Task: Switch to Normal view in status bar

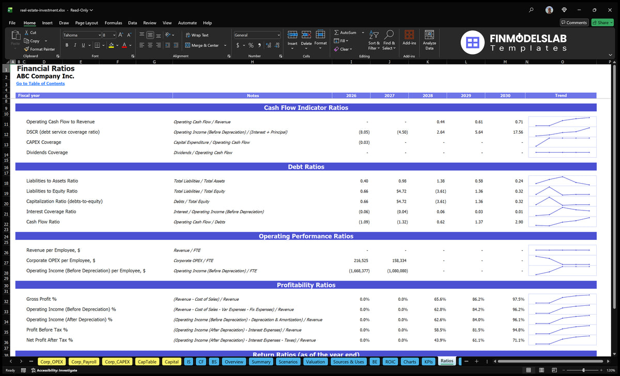Action: (528, 370)
